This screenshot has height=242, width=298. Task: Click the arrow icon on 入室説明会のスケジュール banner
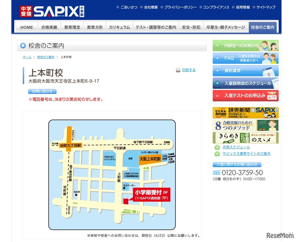point(217,83)
